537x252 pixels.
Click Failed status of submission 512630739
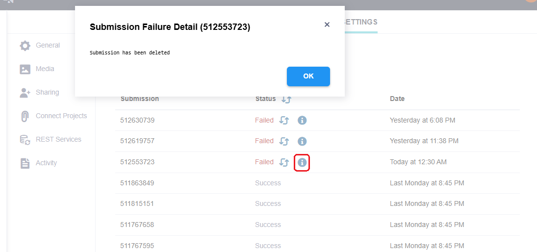[264, 120]
